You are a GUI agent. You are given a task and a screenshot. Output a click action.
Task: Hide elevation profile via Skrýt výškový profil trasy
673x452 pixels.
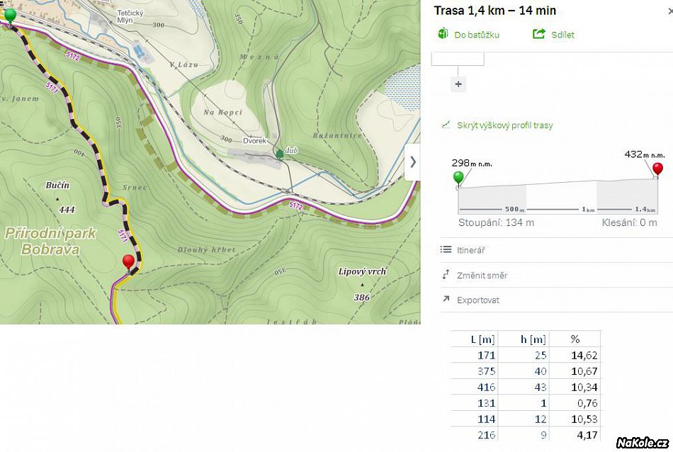(504, 125)
